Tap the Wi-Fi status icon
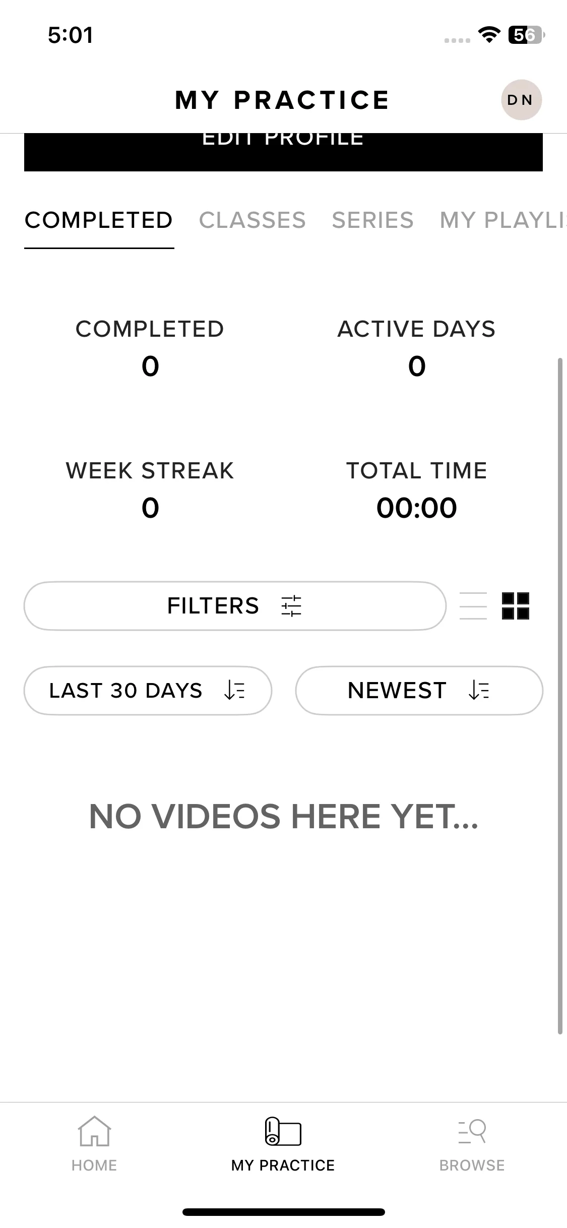Image resolution: width=567 pixels, height=1228 pixels. click(x=488, y=35)
